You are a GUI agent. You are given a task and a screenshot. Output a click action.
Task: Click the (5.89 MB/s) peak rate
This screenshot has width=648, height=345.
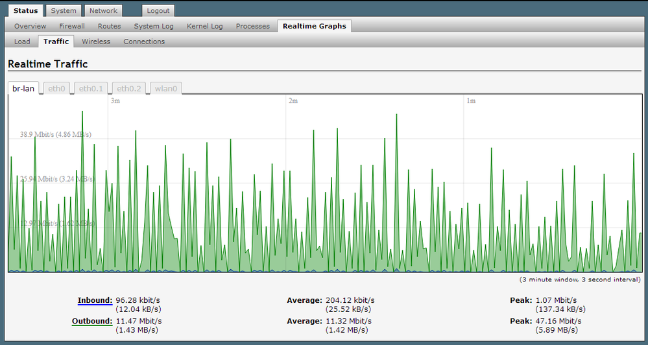point(557,330)
